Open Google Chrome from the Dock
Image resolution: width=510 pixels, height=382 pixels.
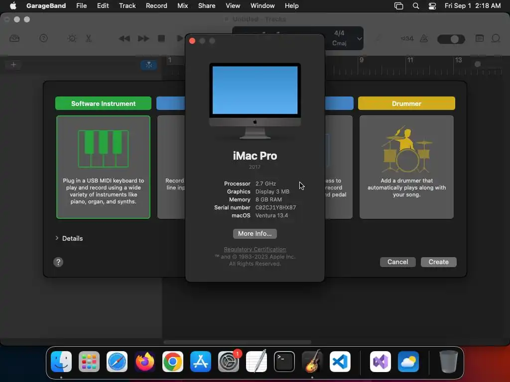pos(173,362)
